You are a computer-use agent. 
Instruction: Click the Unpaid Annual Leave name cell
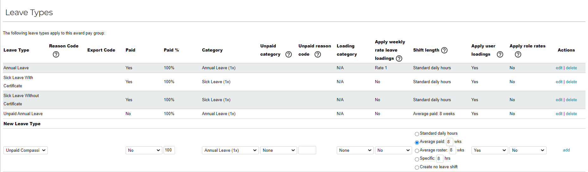click(23, 114)
